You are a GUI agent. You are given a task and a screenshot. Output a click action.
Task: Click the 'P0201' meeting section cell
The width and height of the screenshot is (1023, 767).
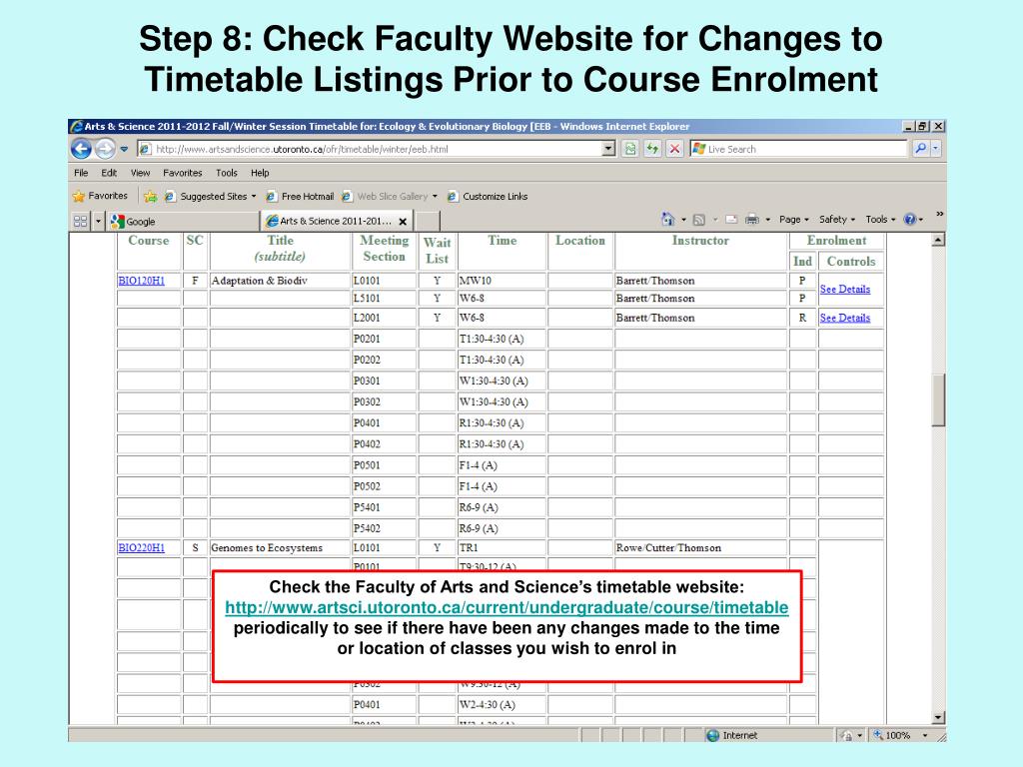385,339
